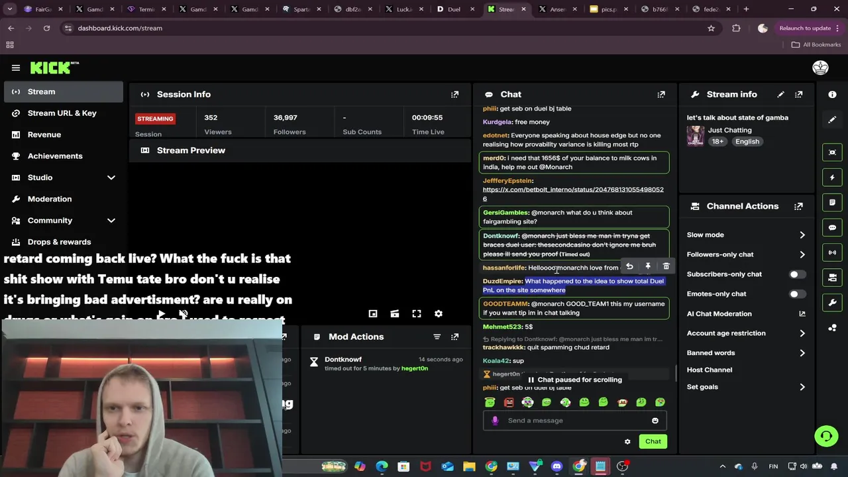Open the stream preview settings gear
848x477 pixels.
(438, 313)
